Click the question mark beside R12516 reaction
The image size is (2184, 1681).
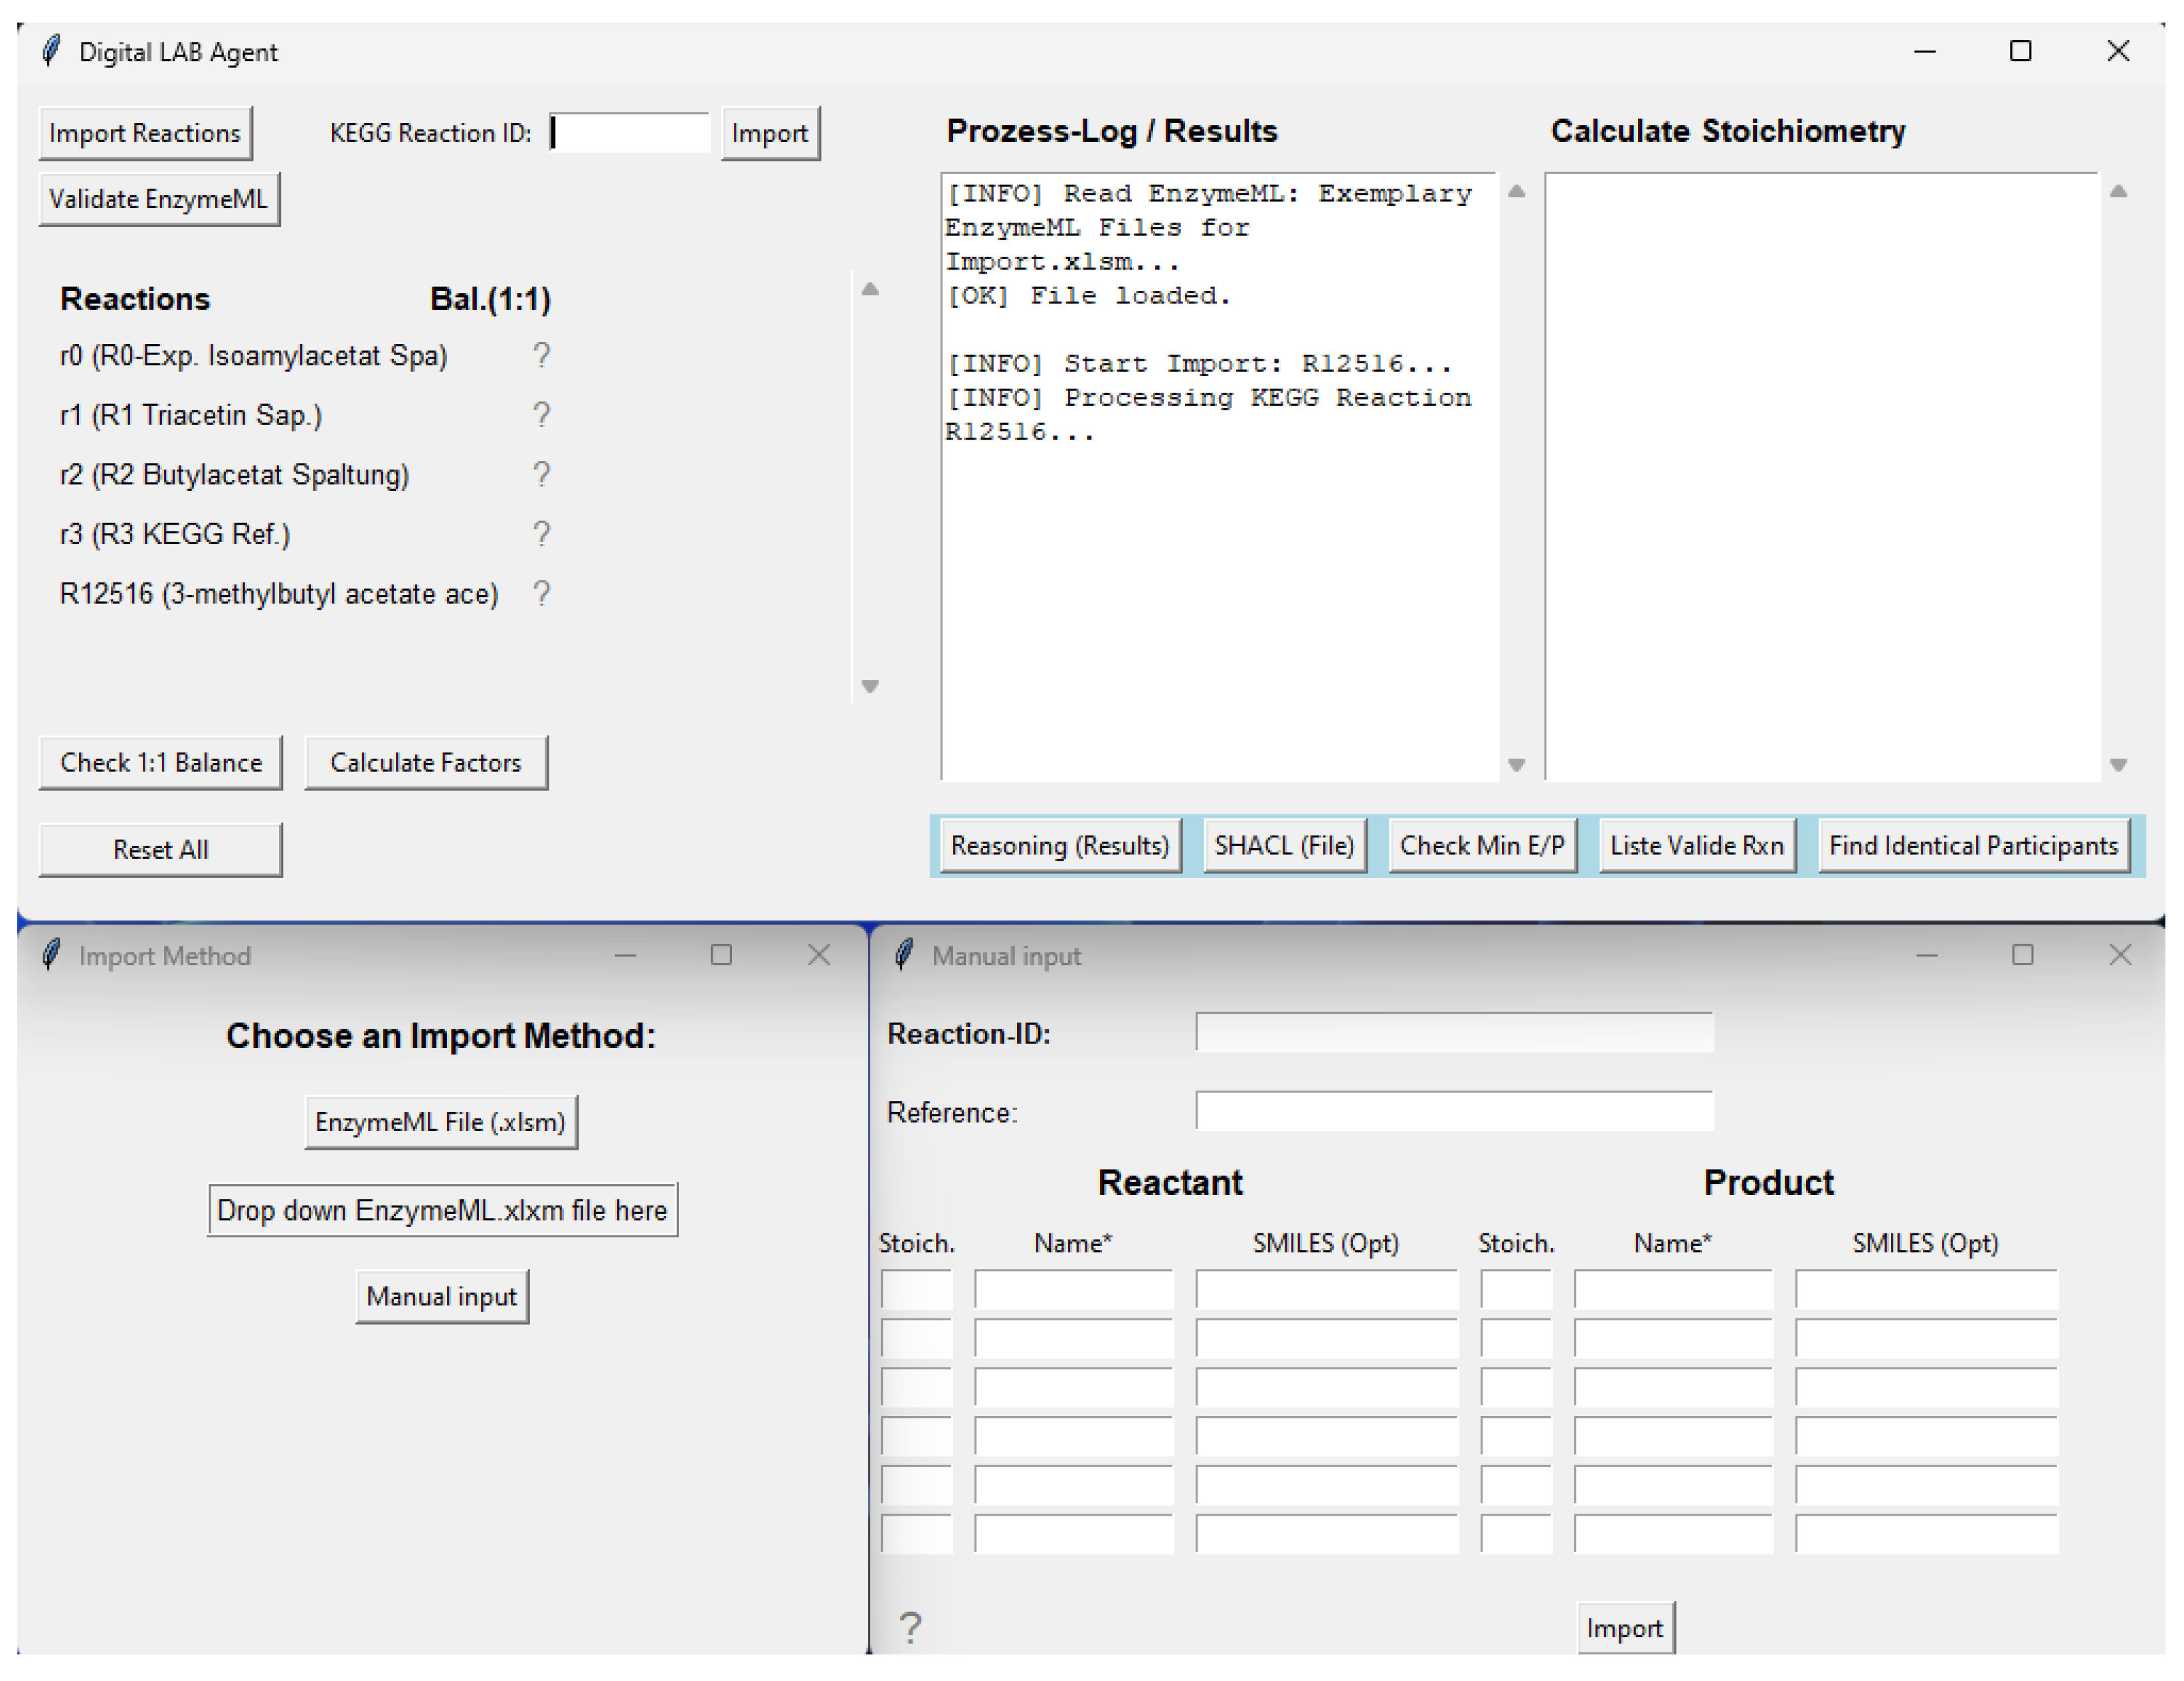tap(541, 593)
